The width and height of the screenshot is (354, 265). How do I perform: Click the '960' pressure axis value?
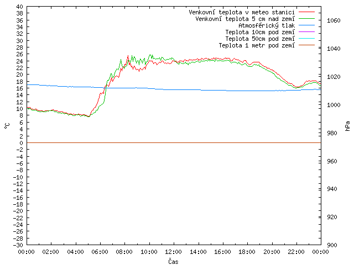(332, 161)
